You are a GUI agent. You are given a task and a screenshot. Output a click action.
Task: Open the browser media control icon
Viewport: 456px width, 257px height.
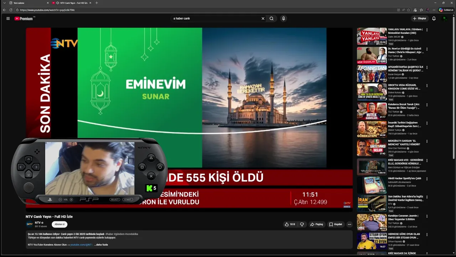pyautogui.click(x=415, y=10)
